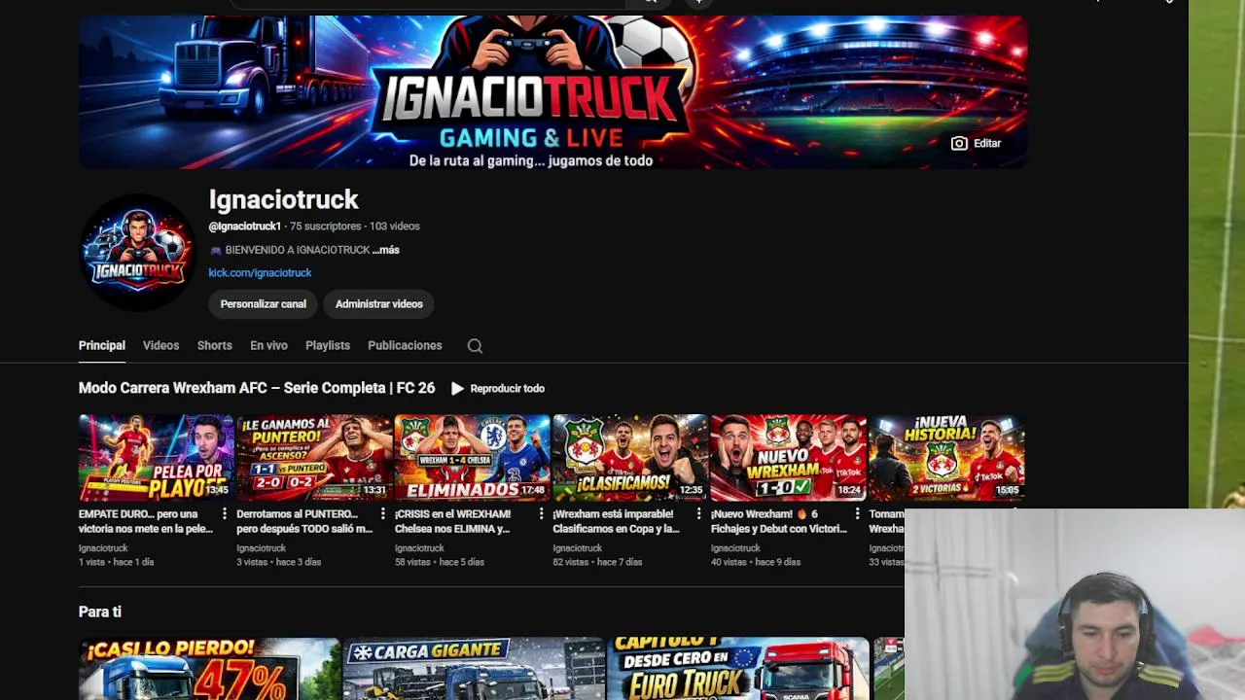Click the EMPATE DURO video title
The height and width of the screenshot is (700, 1245).
[146, 521]
